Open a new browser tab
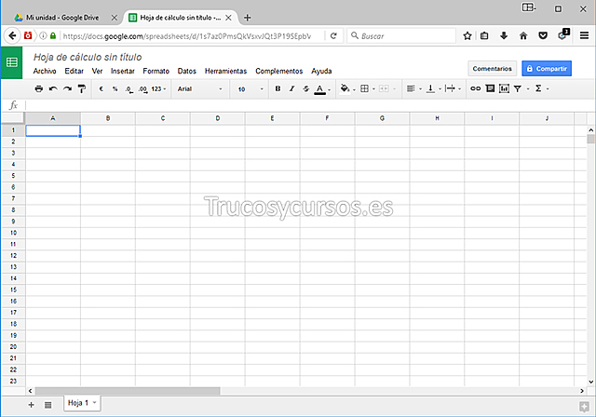The image size is (596, 417). click(247, 18)
